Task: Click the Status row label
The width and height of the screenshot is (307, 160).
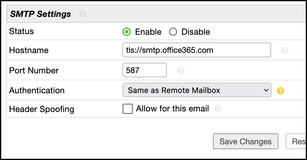Action: [x=21, y=31]
